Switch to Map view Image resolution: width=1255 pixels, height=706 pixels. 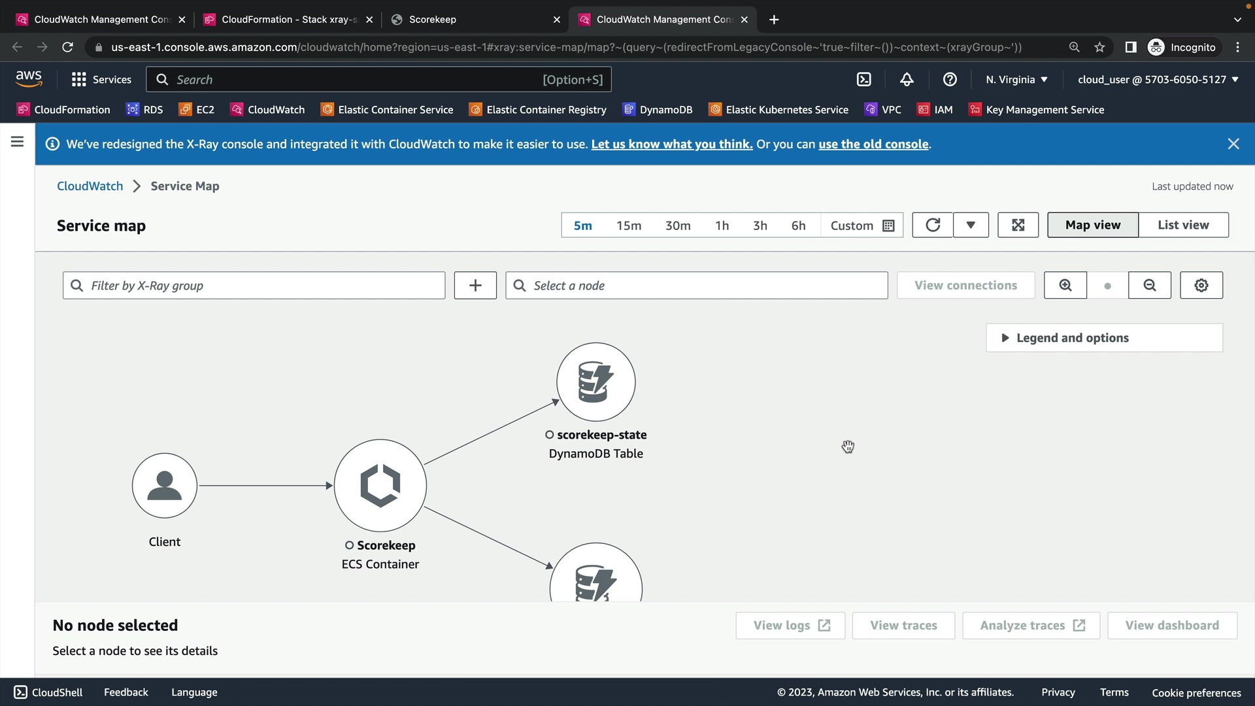[1092, 225]
